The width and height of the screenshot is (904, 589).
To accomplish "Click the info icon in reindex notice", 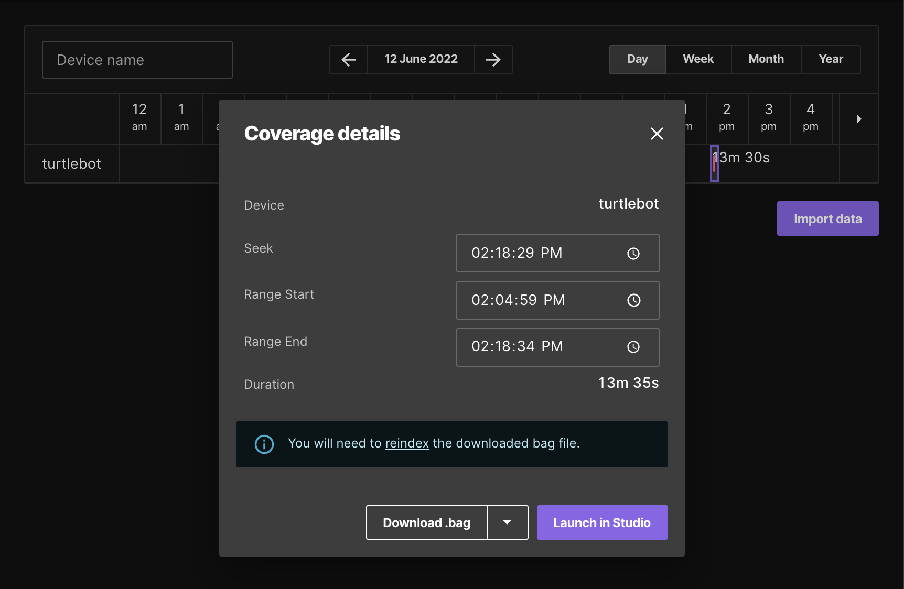I will (264, 444).
